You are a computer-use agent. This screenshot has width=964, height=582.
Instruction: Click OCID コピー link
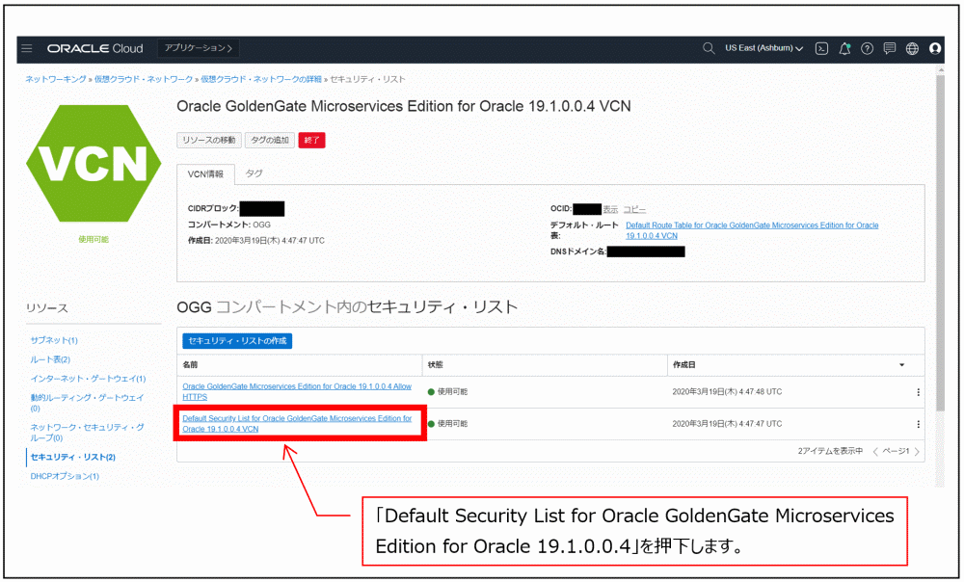point(634,209)
